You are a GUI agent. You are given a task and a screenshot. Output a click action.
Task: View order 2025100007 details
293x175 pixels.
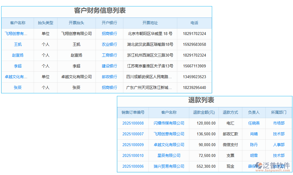(133, 134)
